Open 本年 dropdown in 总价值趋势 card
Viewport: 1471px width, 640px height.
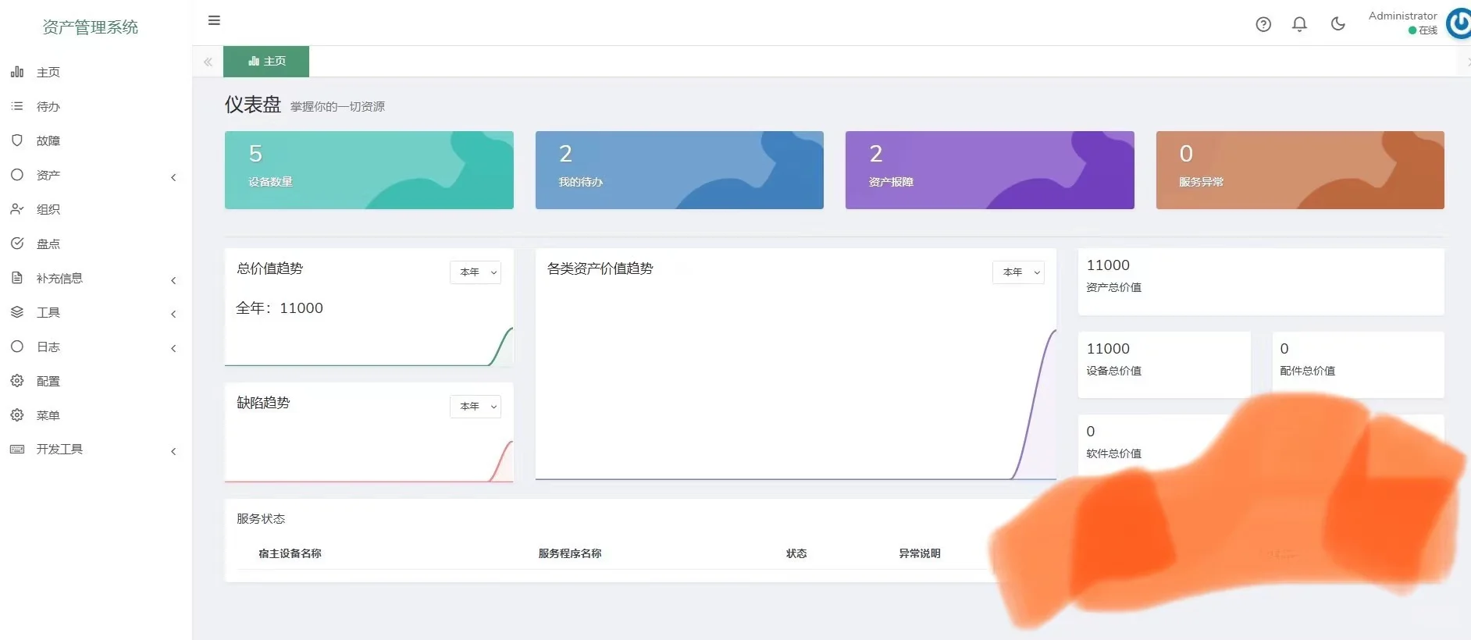point(475,272)
